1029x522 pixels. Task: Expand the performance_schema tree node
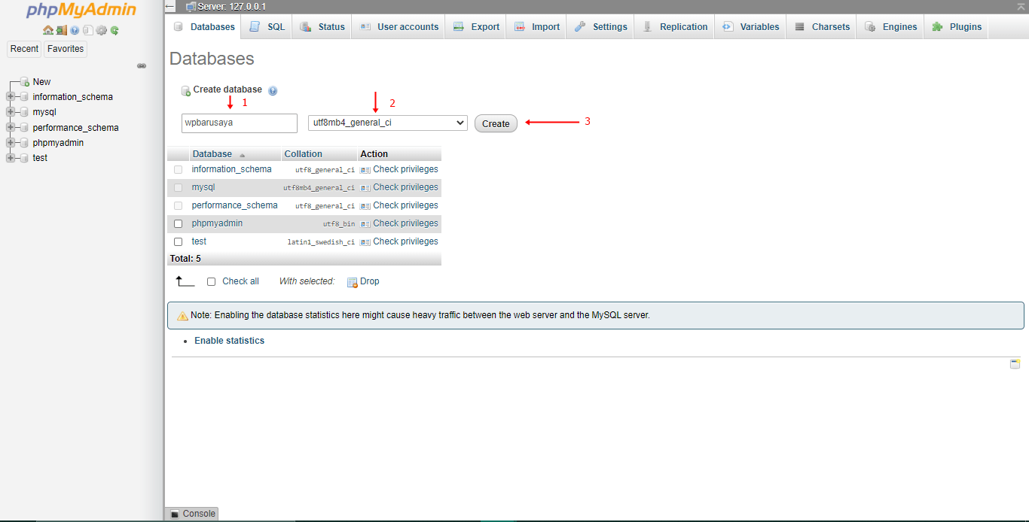(11, 127)
